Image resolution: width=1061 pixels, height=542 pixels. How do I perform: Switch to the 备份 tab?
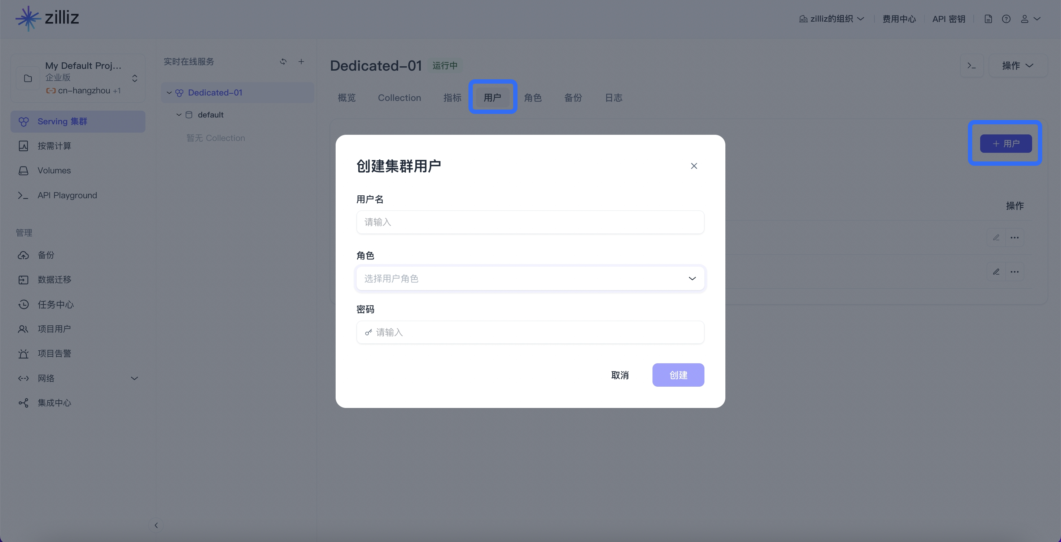(x=573, y=98)
